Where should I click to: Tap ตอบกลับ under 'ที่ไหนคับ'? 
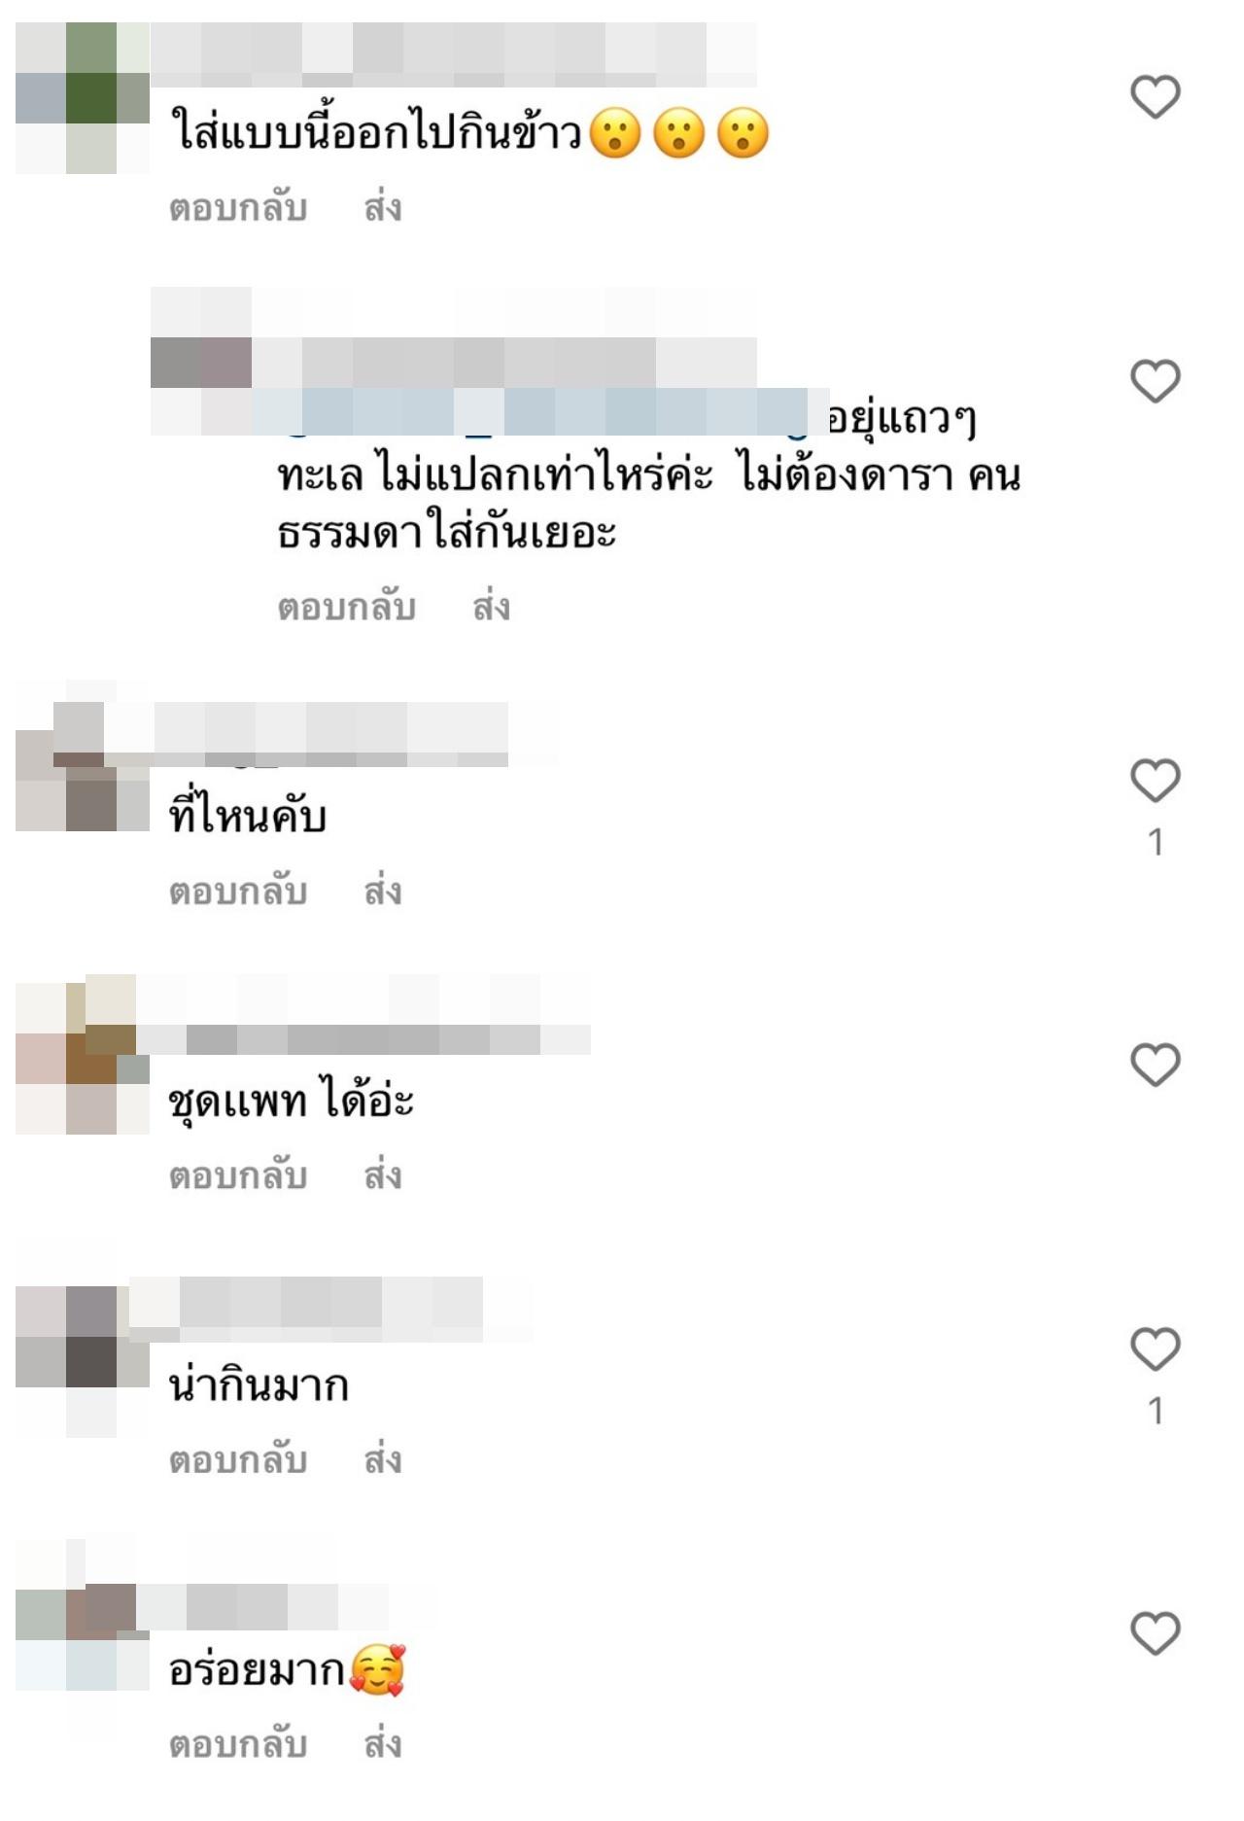point(238,891)
